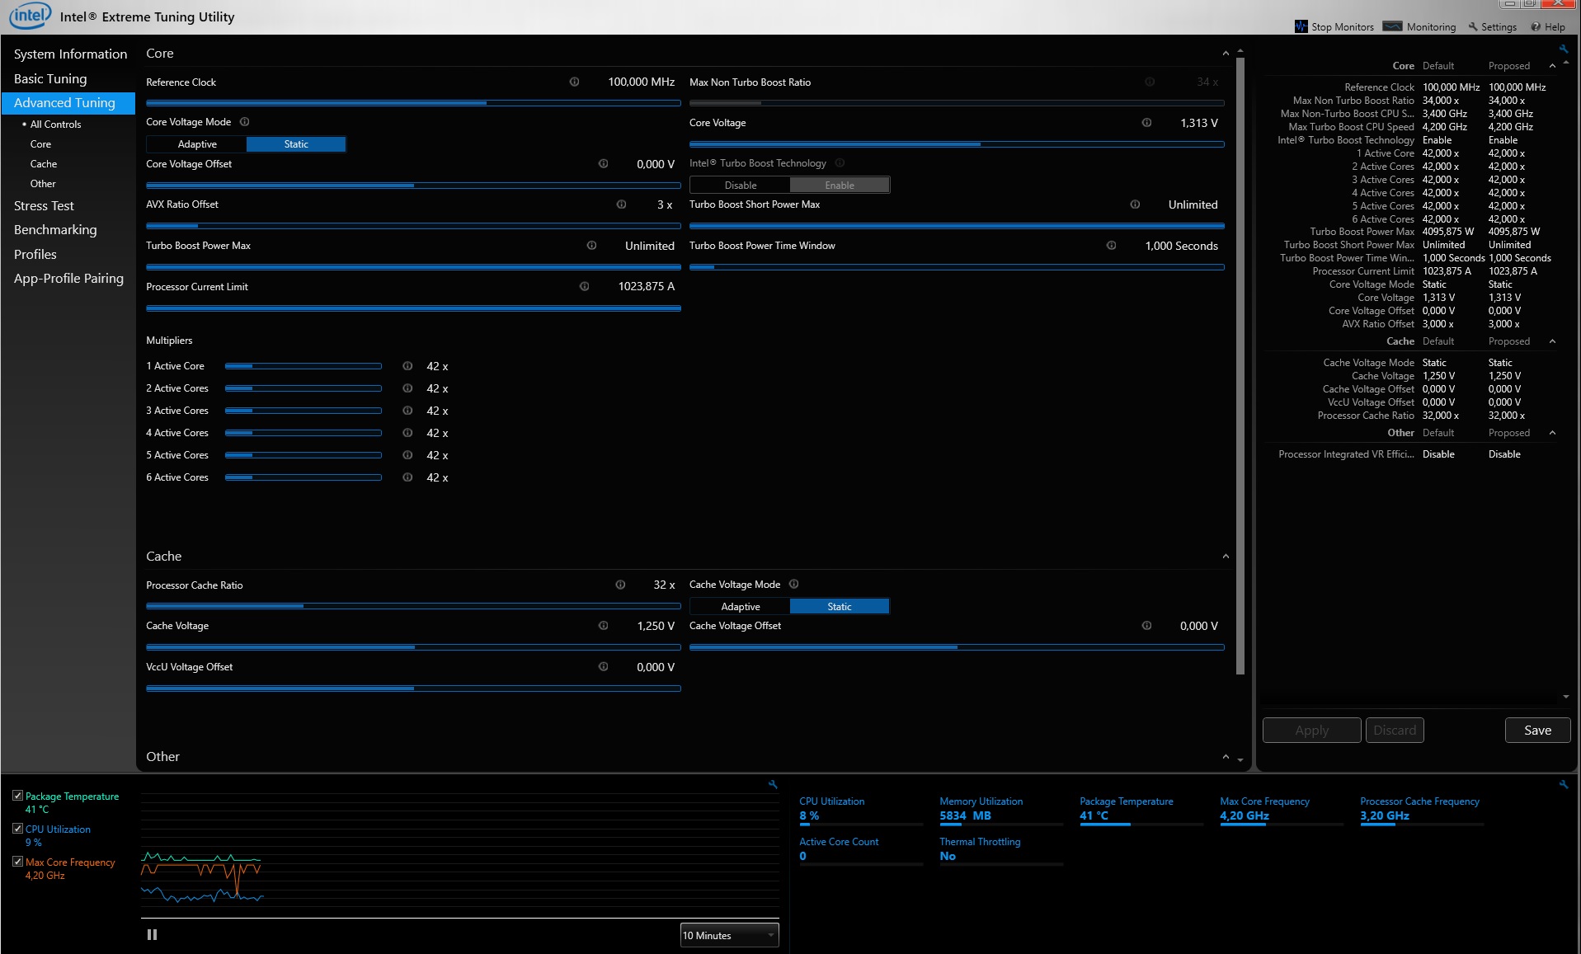
Task: Show info icon for Core Voltage Mode
Action: 244,121
